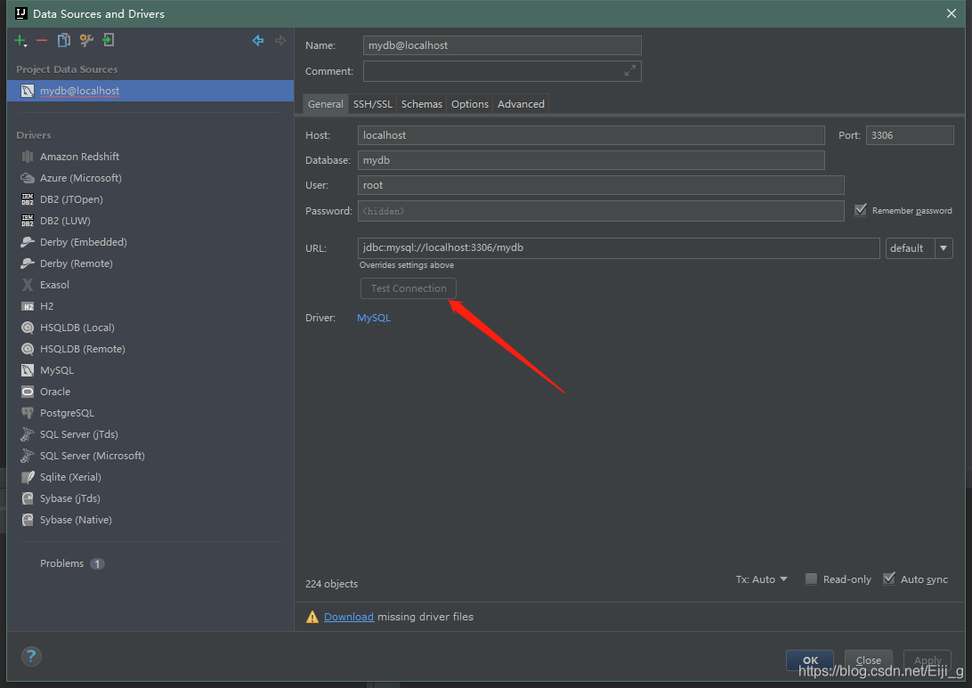The height and width of the screenshot is (688, 972).
Task: Open the URL type default dropdown
Action: [x=919, y=248]
